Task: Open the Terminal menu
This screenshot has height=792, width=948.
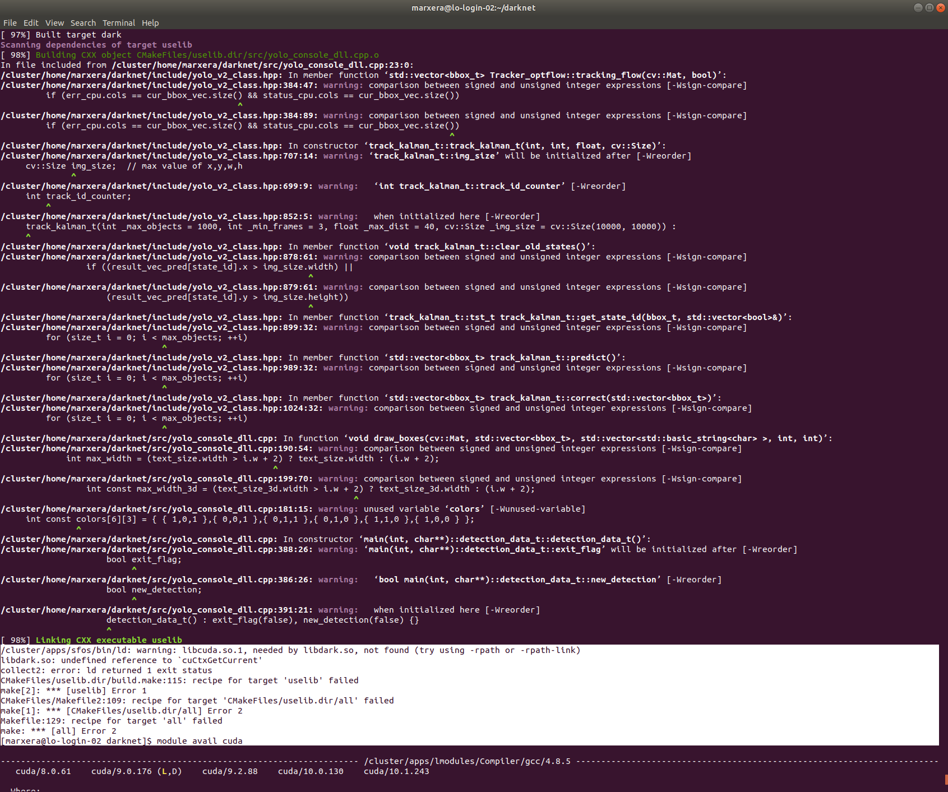Action: (119, 23)
